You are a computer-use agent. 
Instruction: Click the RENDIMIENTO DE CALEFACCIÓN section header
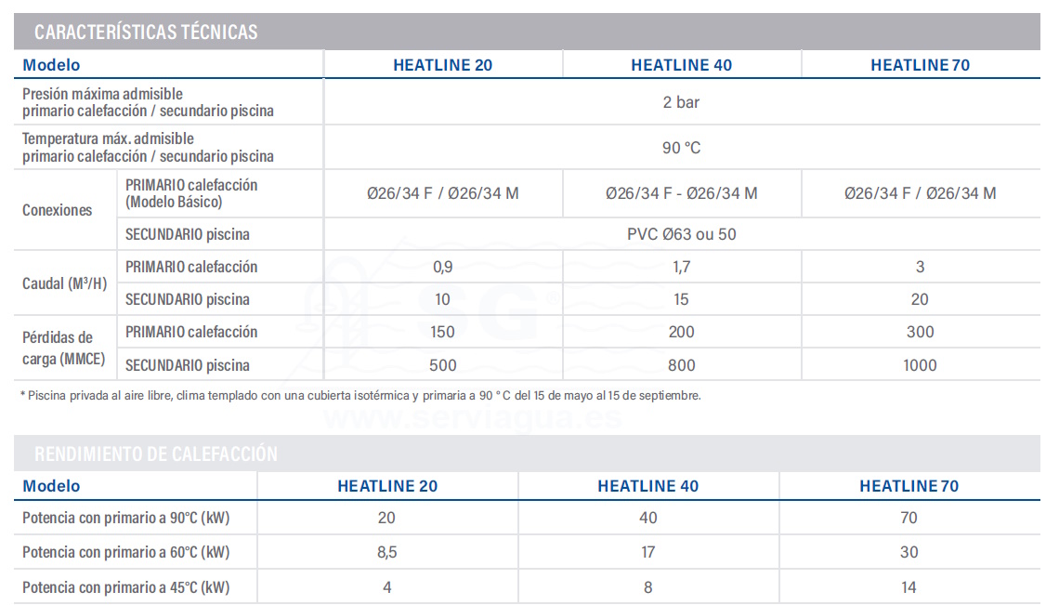point(155,454)
